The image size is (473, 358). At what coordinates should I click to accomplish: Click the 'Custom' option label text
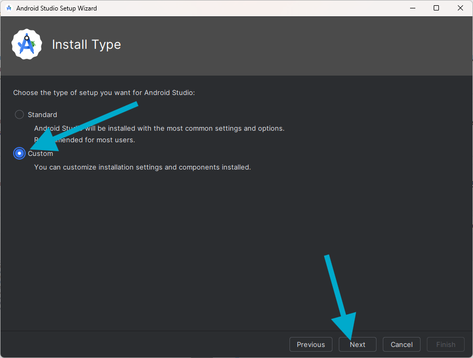(x=42, y=154)
